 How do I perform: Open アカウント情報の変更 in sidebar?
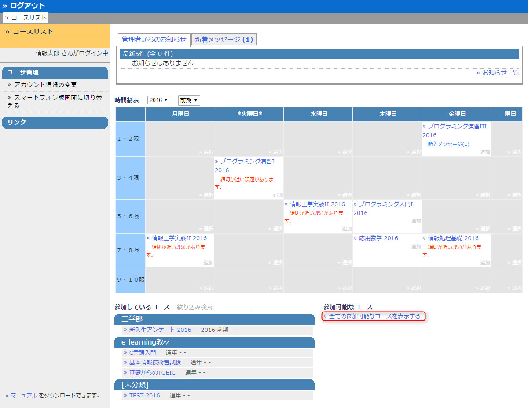(45, 85)
